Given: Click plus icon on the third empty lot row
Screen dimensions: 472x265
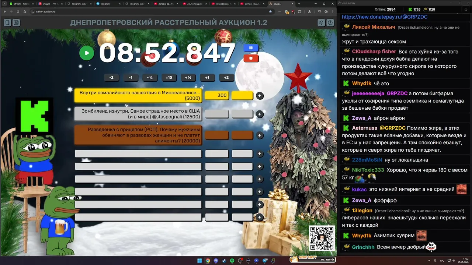Looking at the screenshot, I should (260, 179).
